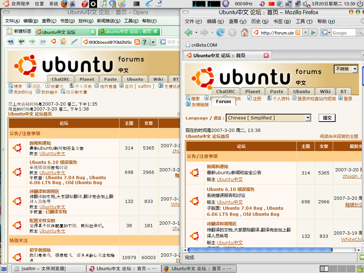Click the wand icon in Opera's toolbar
The image size is (364, 273).
pyautogui.click(x=74, y=42)
